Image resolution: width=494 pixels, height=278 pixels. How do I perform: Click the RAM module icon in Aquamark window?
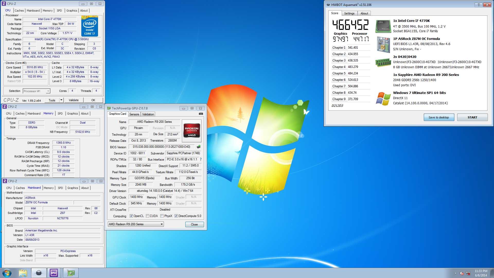coord(383,63)
